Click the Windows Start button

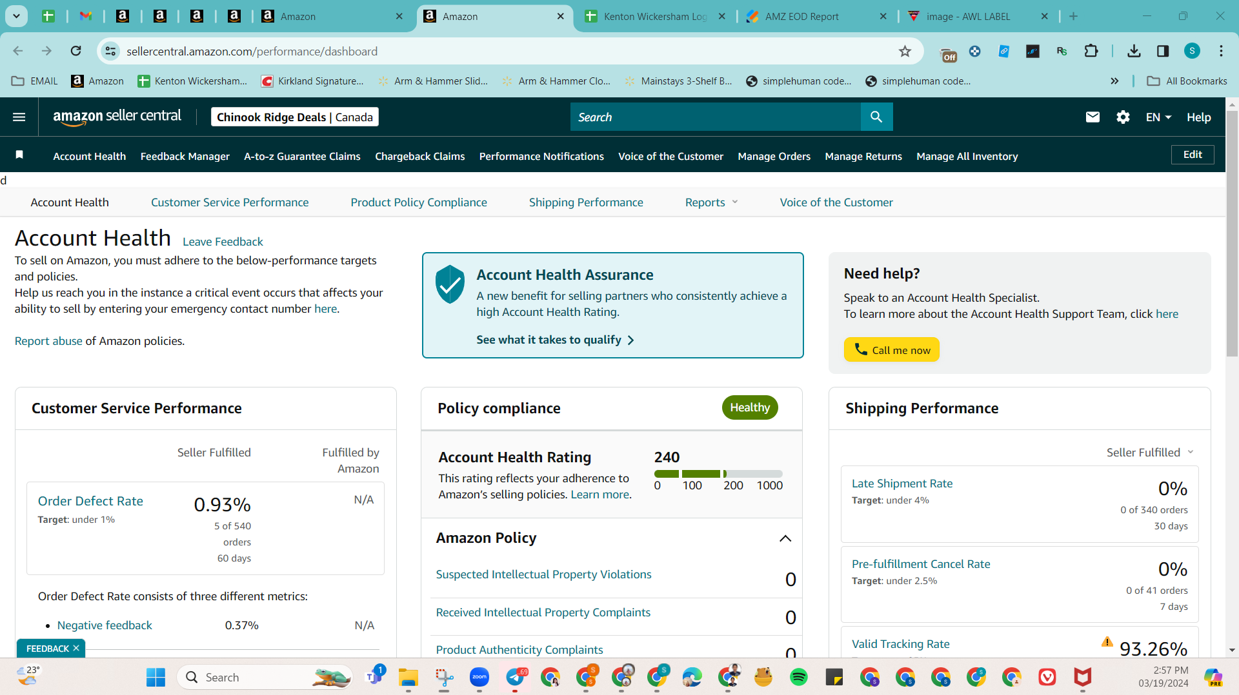pyautogui.click(x=156, y=677)
